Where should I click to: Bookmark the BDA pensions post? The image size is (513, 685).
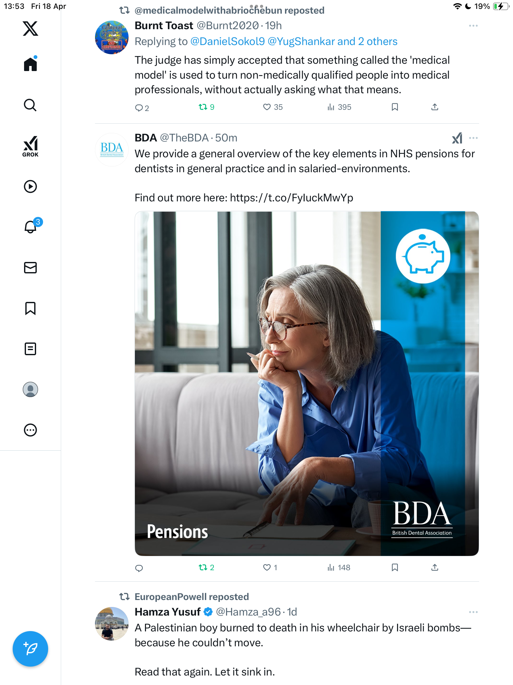click(x=395, y=567)
